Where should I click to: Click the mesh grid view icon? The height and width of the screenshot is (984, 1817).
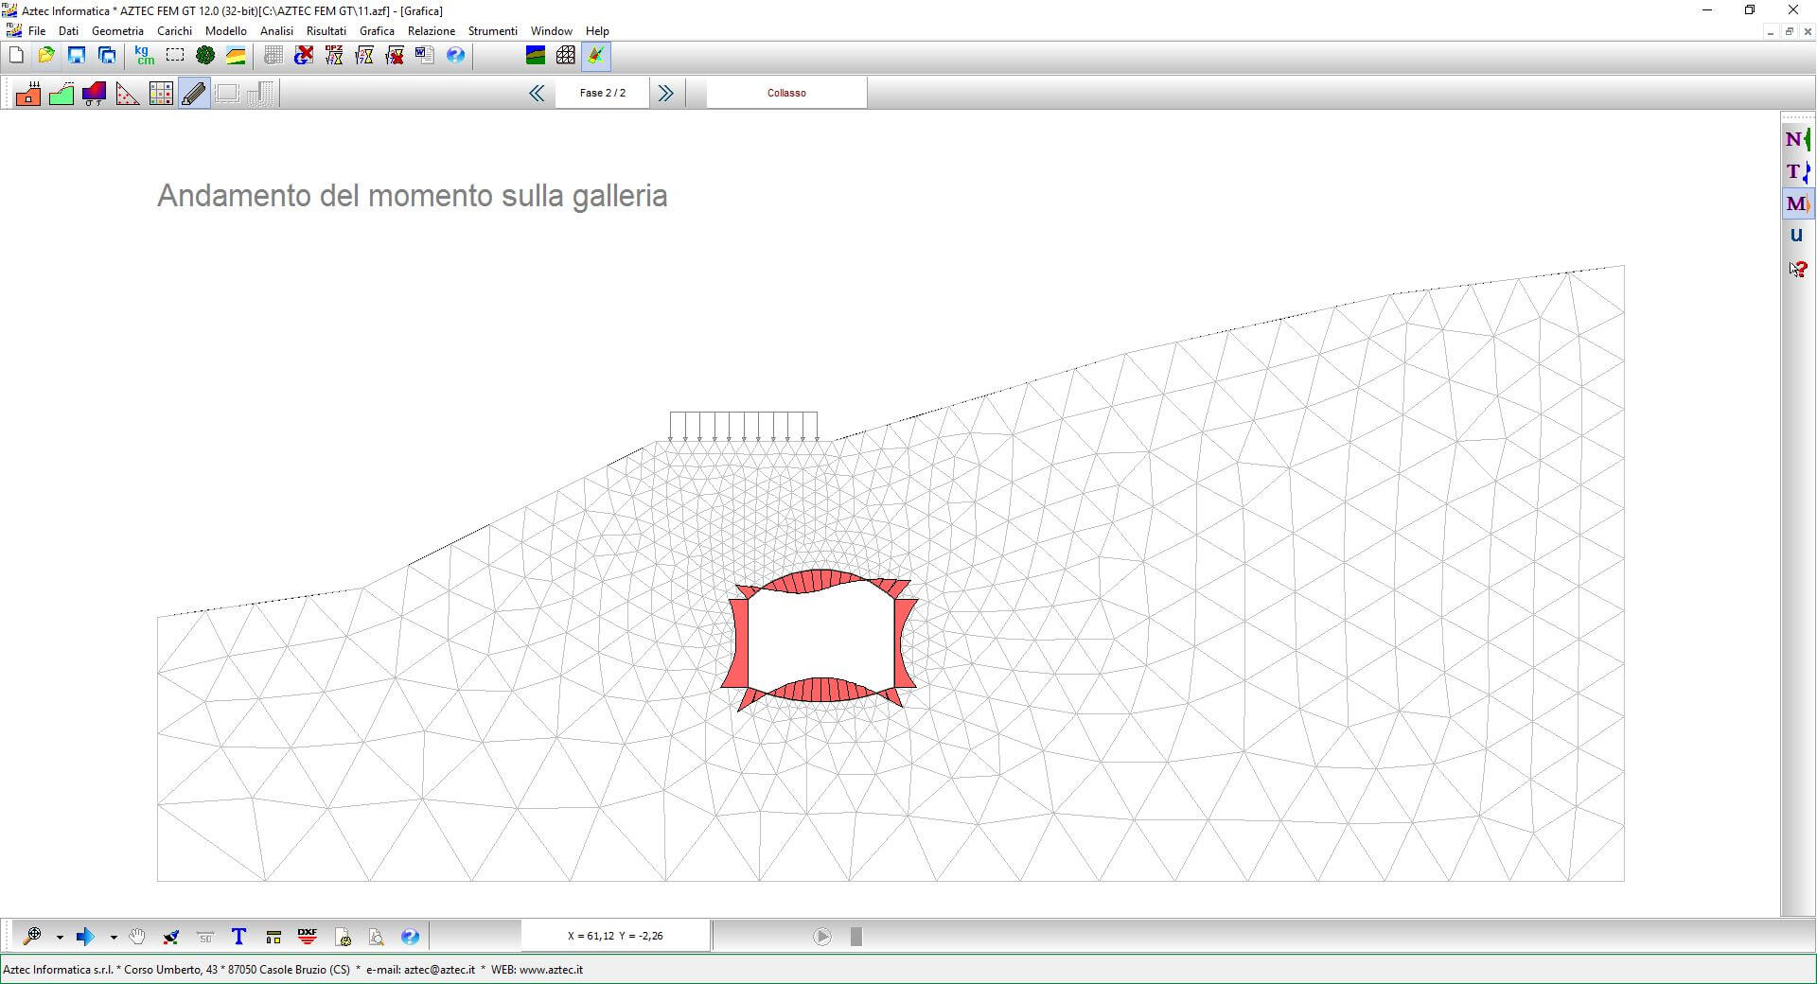(x=566, y=56)
